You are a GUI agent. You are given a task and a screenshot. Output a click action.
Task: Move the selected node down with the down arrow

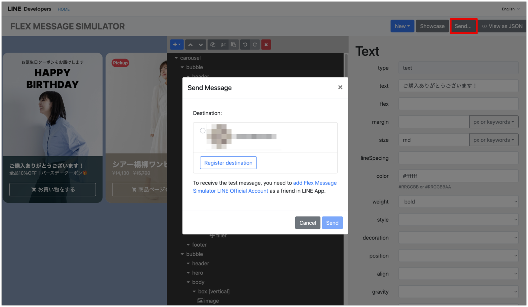point(200,44)
